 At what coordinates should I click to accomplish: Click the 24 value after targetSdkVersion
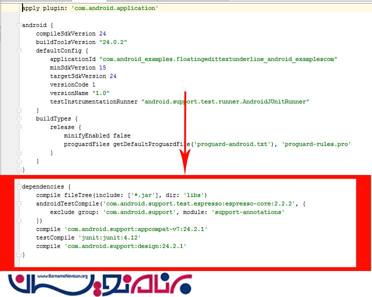(x=113, y=76)
